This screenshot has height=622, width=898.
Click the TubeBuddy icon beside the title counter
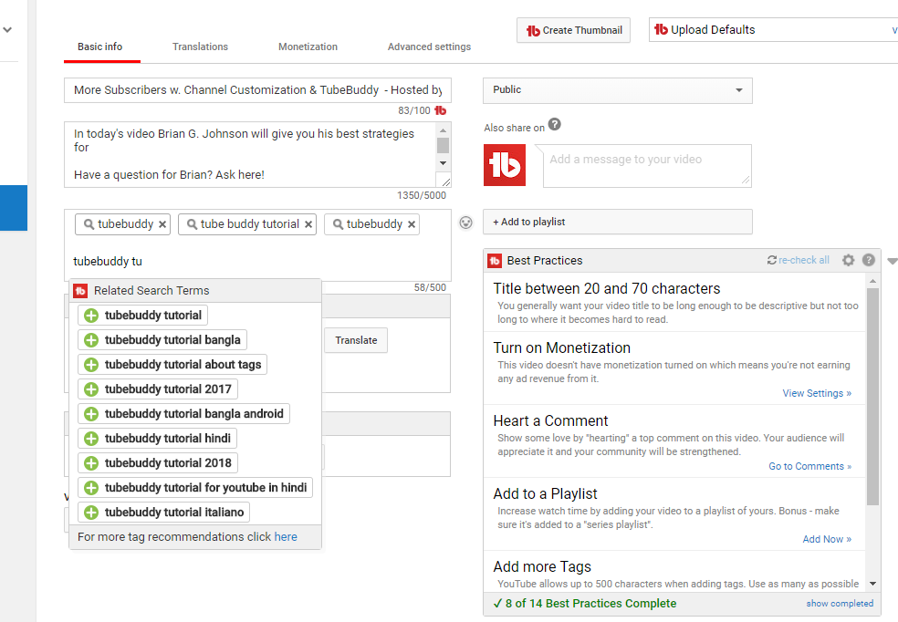441,110
